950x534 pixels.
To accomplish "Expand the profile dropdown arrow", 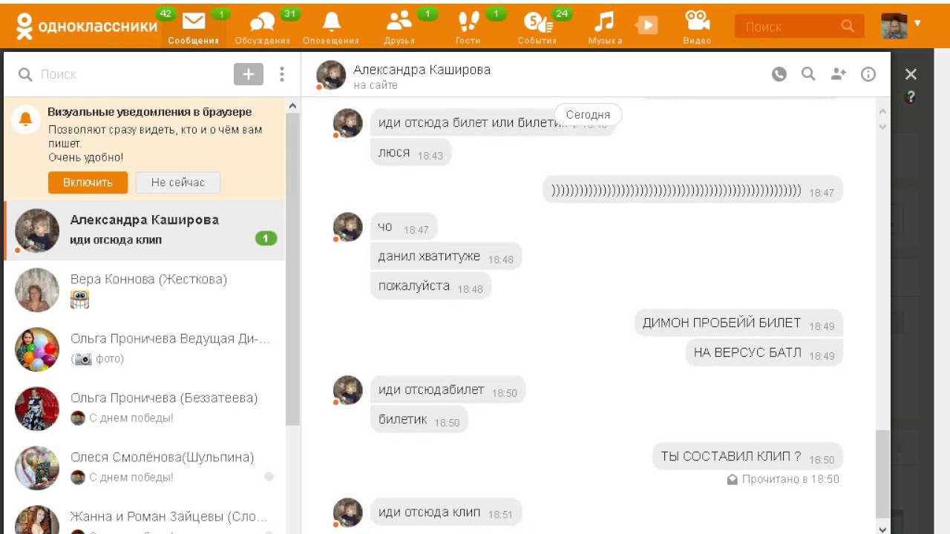I will [917, 23].
